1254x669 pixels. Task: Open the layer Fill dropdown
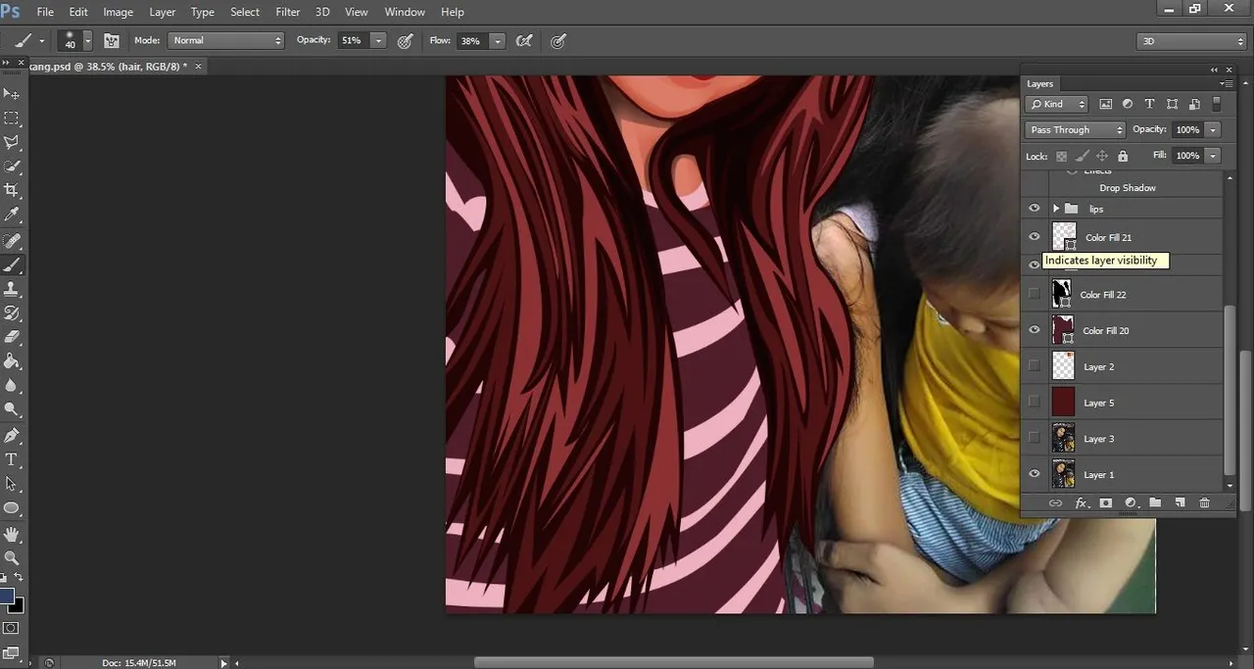click(1214, 156)
